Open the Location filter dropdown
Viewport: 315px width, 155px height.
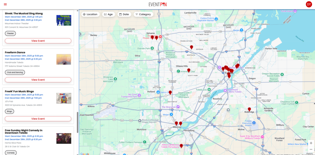90,14
